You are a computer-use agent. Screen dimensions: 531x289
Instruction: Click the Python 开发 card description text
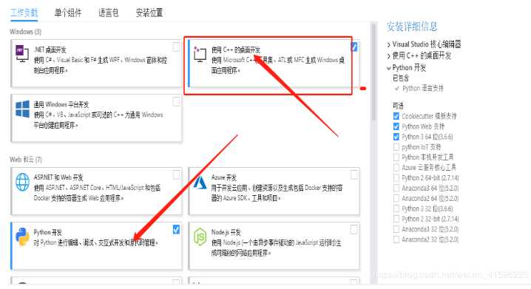pyautogui.click(x=95, y=242)
